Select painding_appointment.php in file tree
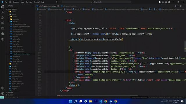186x104 pixels. click(x=22, y=54)
